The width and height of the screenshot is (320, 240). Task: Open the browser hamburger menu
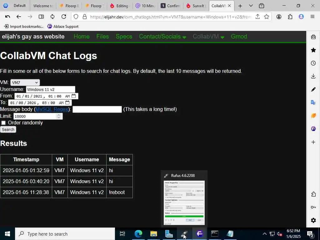point(312,17)
